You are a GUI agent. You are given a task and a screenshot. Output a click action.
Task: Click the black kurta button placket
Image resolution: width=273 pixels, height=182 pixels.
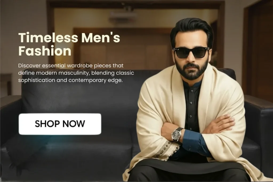(191, 108)
